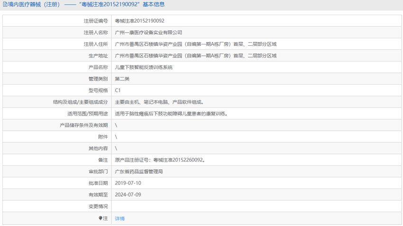Select approval date 2019-07-10

pos(128,183)
